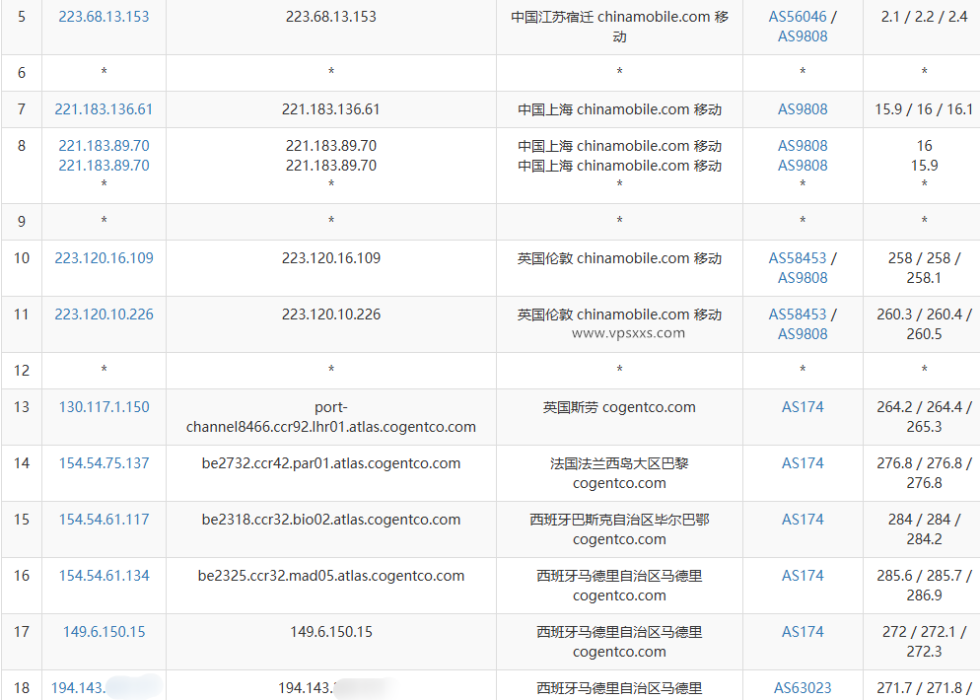This screenshot has height=700, width=980.
Task: Click AS174 link in hop 17
Action: (x=803, y=632)
